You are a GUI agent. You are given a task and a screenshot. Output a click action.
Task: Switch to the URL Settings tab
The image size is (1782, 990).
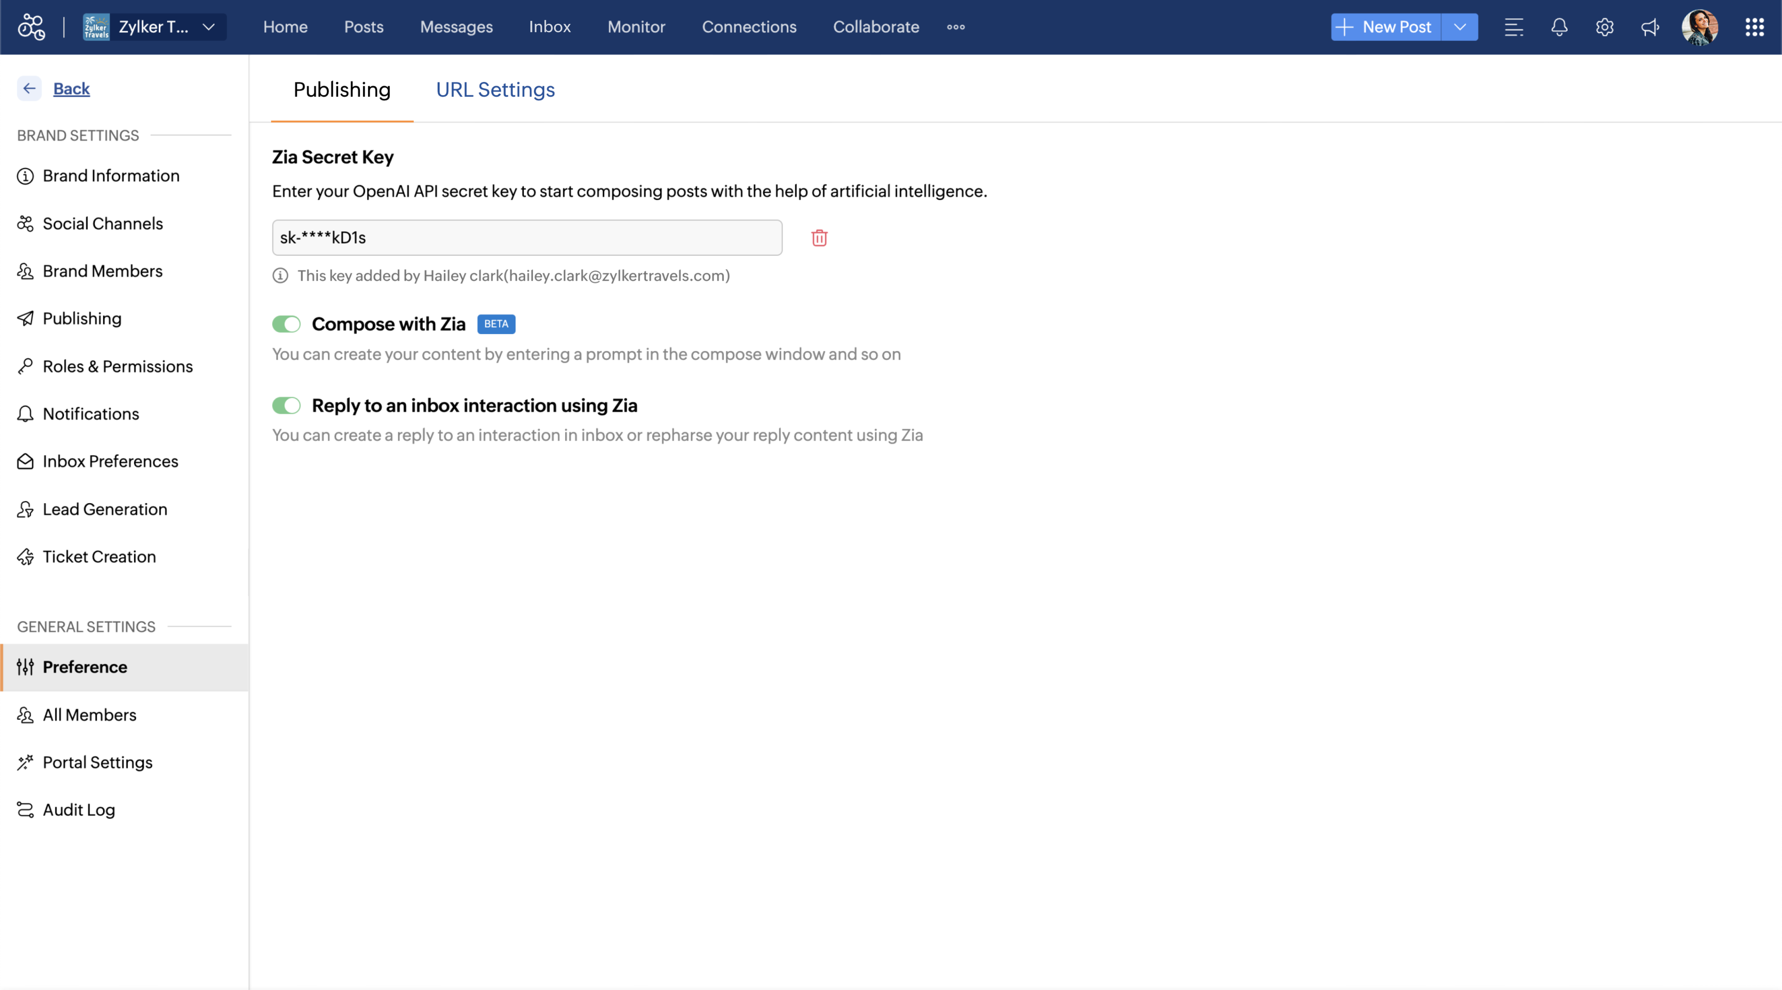point(495,90)
